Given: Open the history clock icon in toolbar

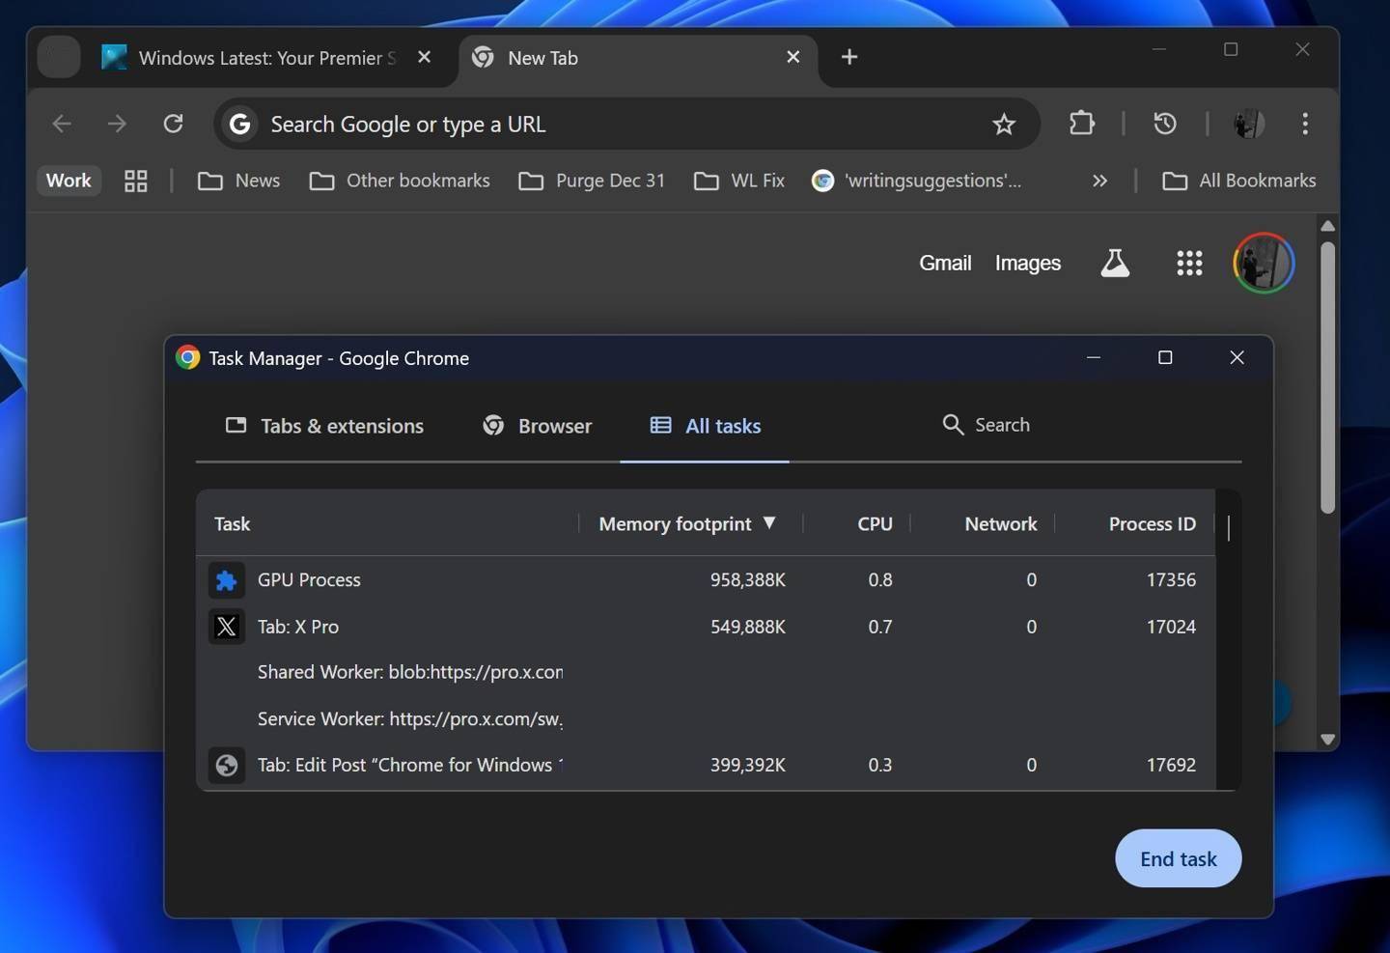Looking at the screenshot, I should (x=1165, y=124).
